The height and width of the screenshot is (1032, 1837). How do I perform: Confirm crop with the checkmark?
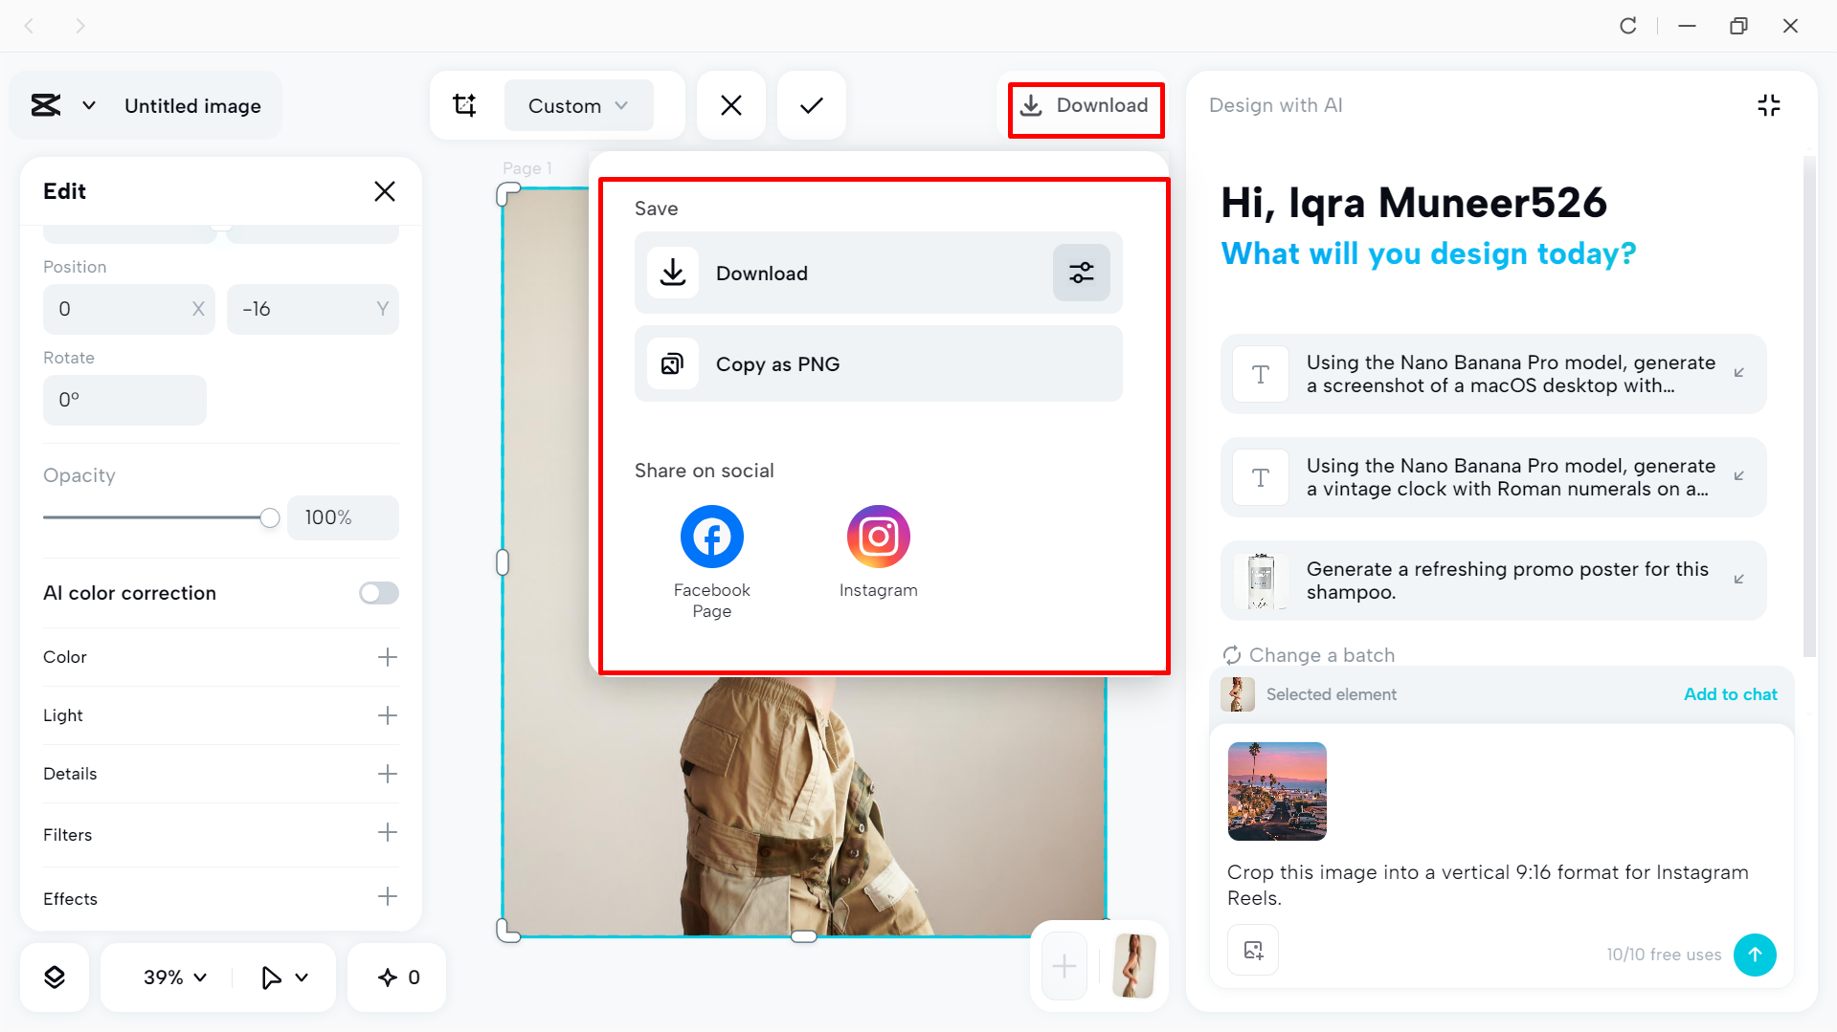pos(811,105)
